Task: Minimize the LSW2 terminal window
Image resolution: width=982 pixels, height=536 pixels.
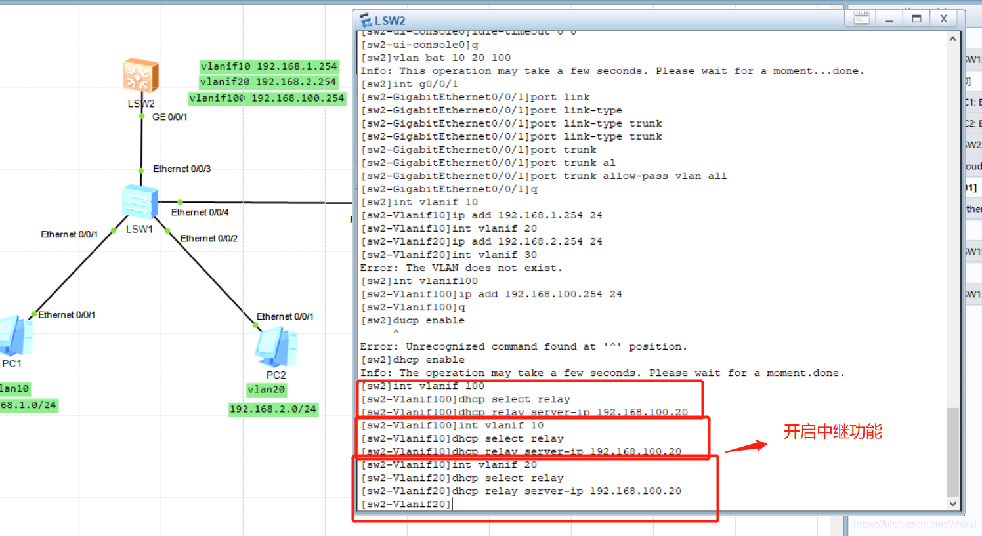Action: click(889, 19)
